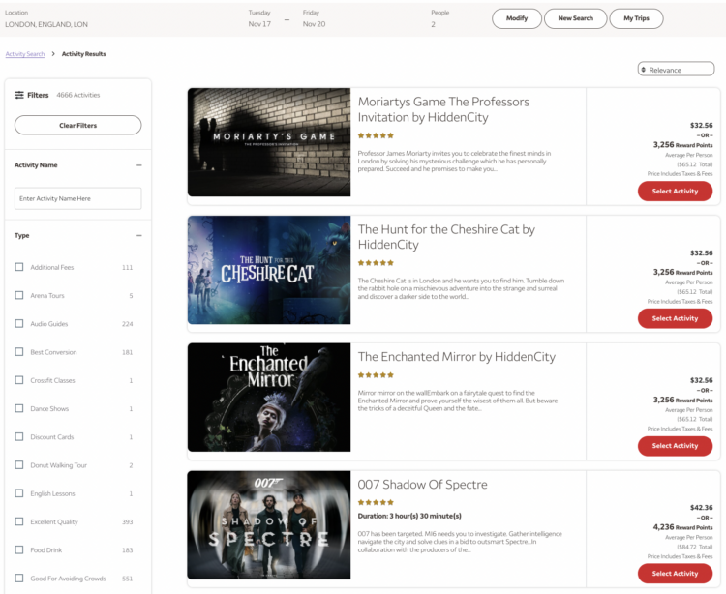This screenshot has height=594, width=726.
Task: Collapse the Type filter section
Action: click(x=138, y=235)
